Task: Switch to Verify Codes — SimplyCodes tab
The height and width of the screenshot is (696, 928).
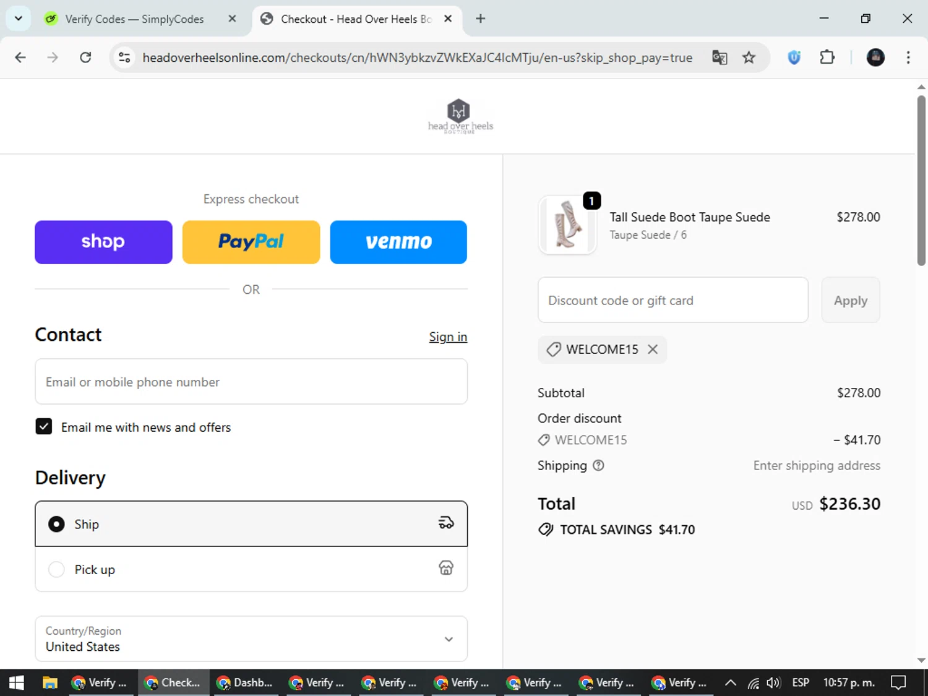Action: click(x=134, y=19)
